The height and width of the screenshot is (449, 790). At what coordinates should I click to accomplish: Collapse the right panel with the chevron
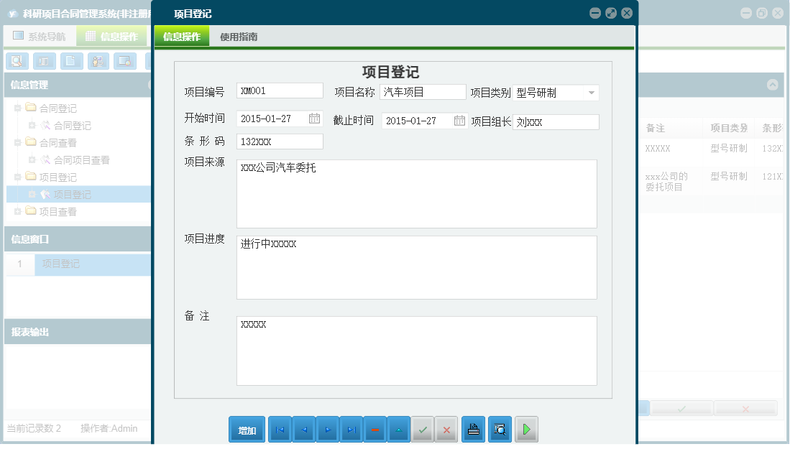[773, 85]
